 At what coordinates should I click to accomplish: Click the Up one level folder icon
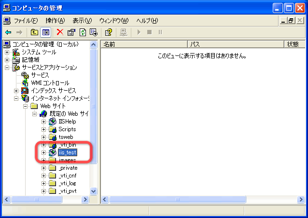tap(34, 32)
